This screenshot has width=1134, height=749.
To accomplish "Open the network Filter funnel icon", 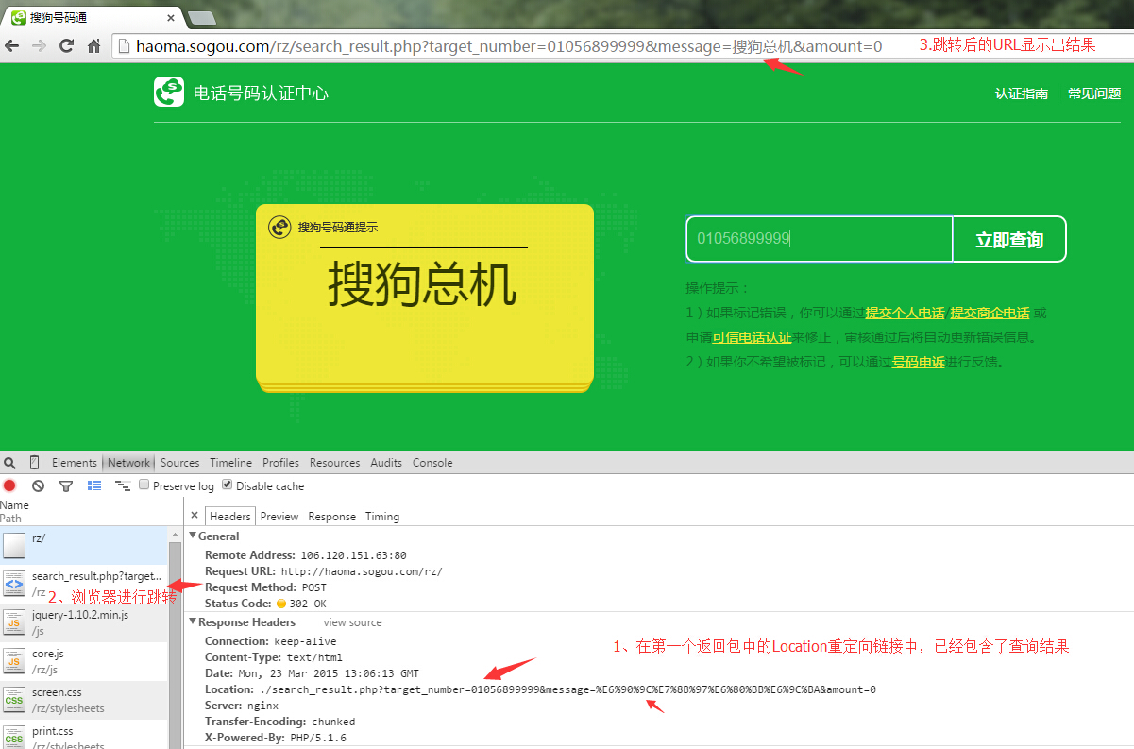I will (66, 485).
